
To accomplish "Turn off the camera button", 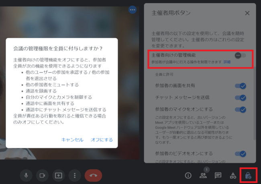I will 42,176.
